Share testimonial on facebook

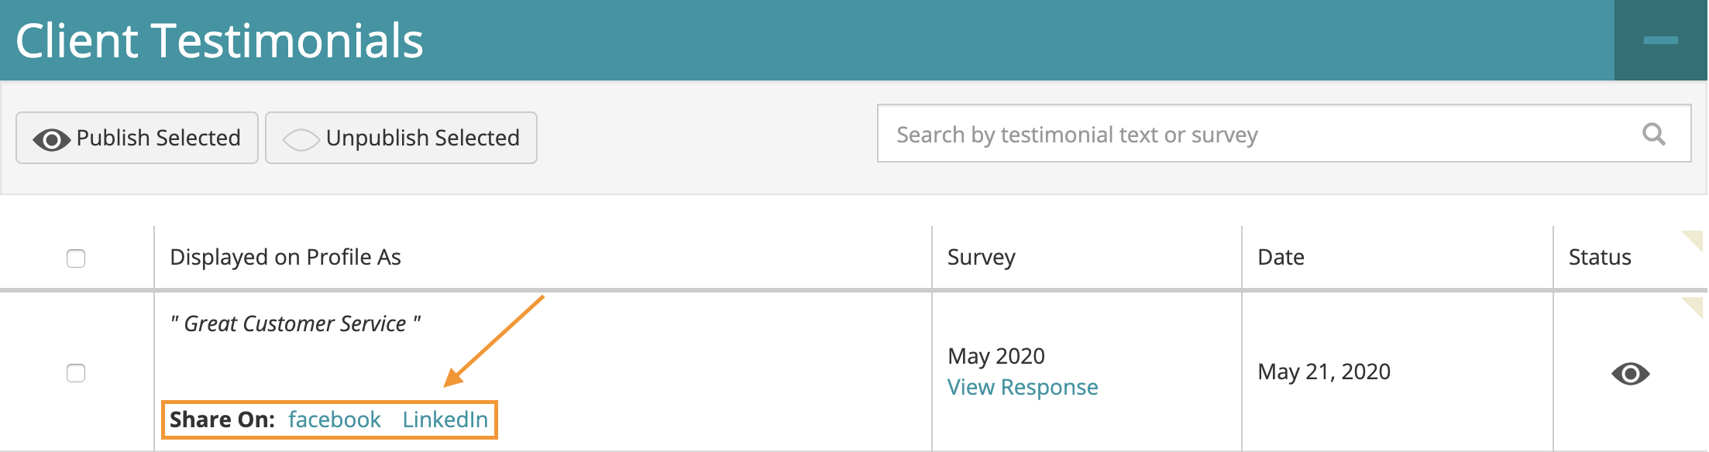(x=335, y=419)
